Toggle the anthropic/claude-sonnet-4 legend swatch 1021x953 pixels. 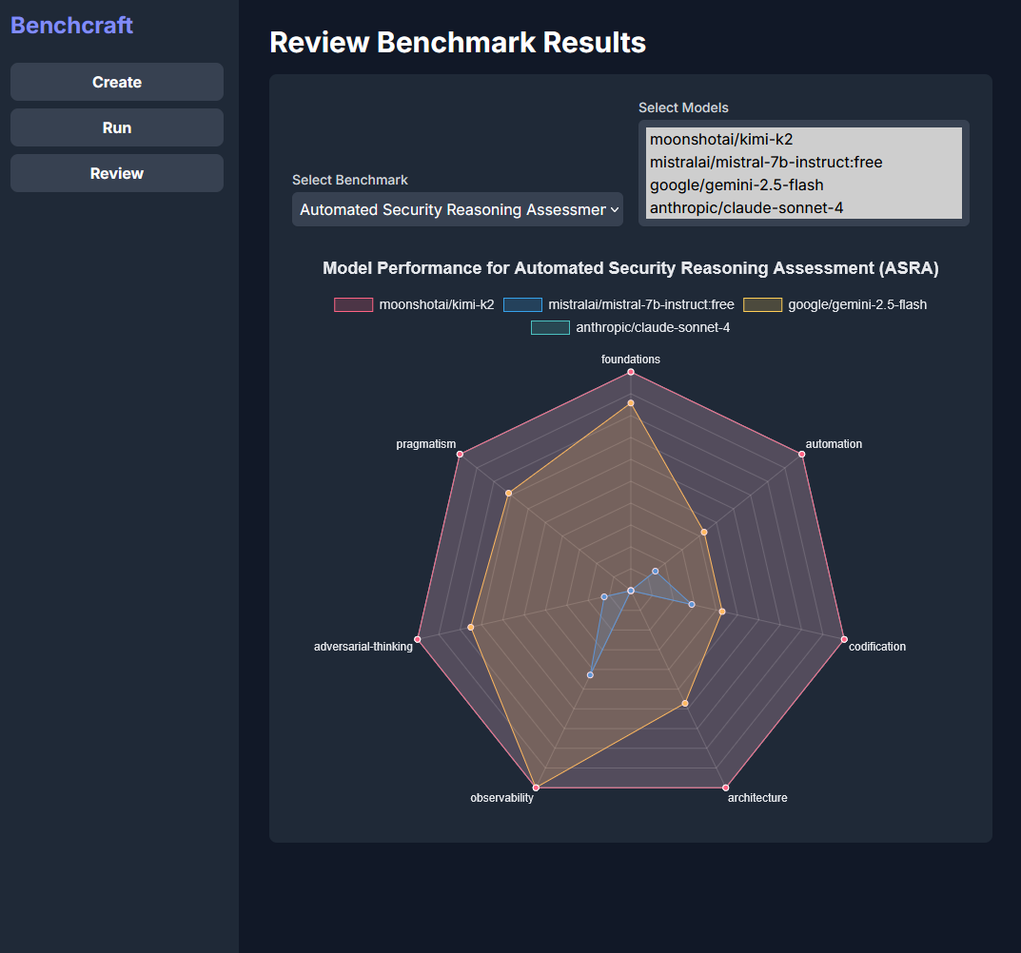[x=550, y=327]
